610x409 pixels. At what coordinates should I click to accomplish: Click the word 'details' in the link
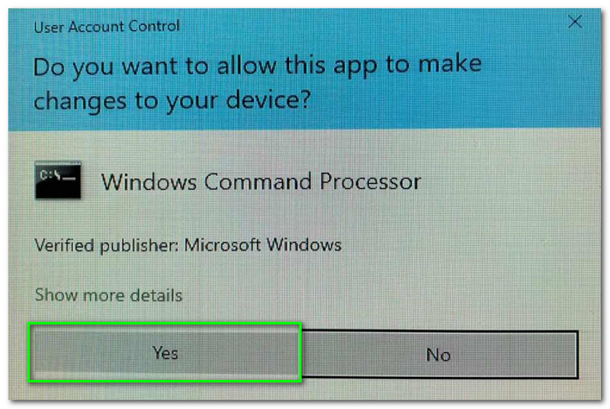[x=156, y=296]
